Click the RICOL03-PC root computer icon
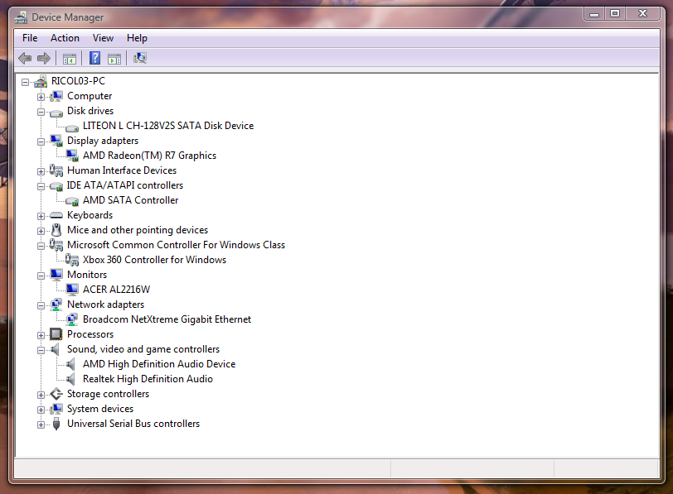673x494 pixels. point(41,81)
